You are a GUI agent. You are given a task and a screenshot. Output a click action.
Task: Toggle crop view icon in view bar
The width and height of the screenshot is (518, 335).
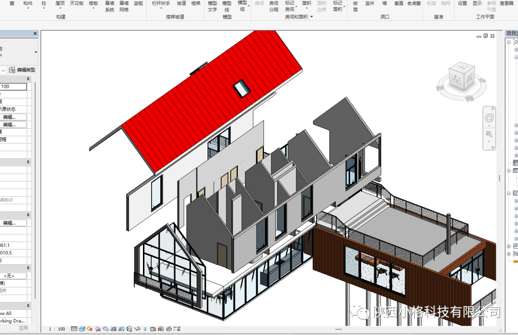tap(114, 329)
